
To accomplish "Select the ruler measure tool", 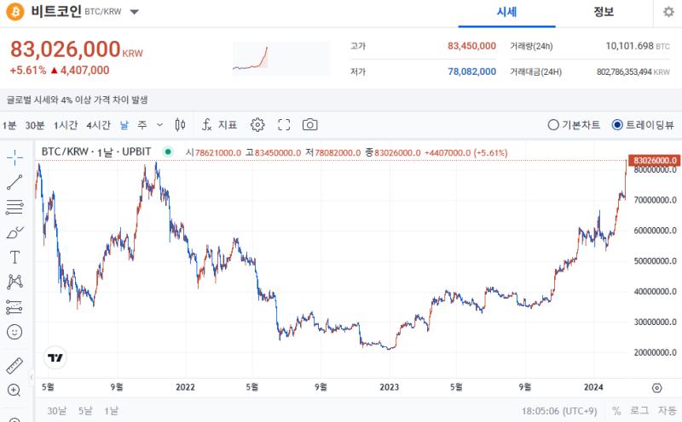I will (x=14, y=366).
